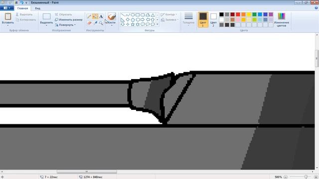
Task: Click the Paste (Вставить) clipboard icon
Action: [x=8, y=16]
